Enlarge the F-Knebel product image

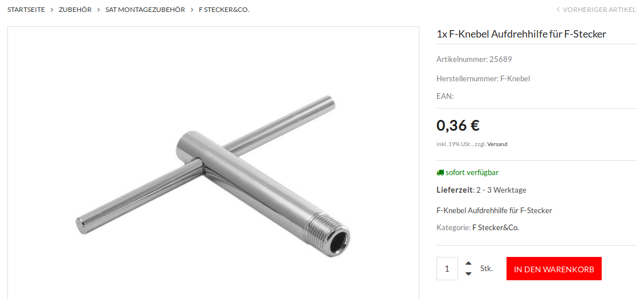coord(213,163)
